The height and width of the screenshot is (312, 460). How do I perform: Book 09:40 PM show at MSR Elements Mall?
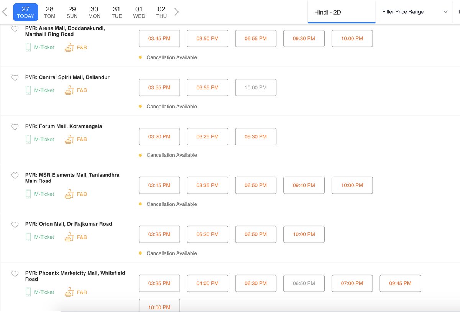304,185
